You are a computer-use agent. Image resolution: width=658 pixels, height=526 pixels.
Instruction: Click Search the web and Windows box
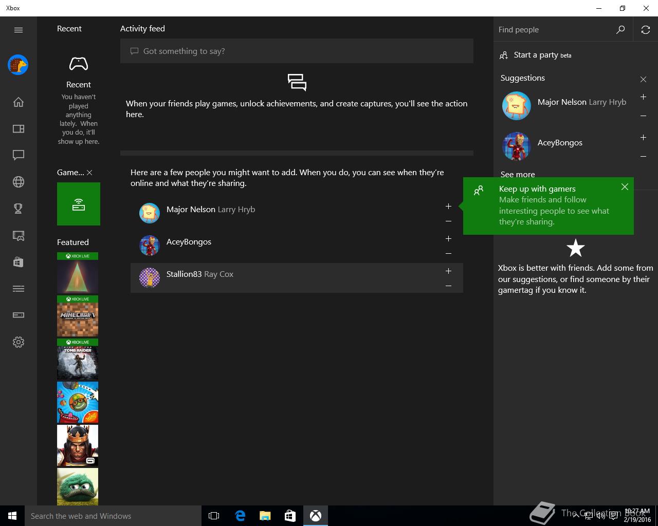pos(113,516)
